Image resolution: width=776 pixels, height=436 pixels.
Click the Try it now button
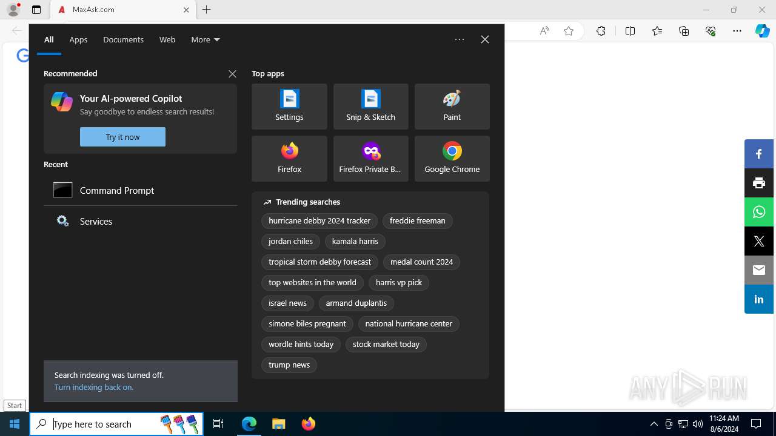122,137
